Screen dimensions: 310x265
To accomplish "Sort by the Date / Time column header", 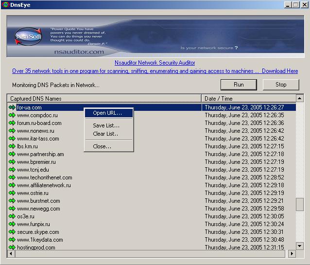I will [249, 98].
